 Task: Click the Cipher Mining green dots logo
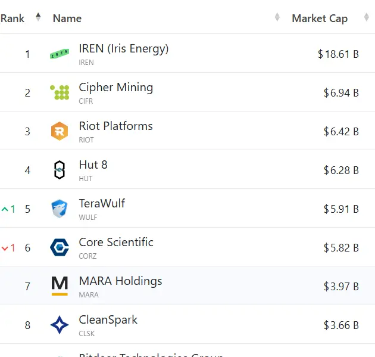60,92
